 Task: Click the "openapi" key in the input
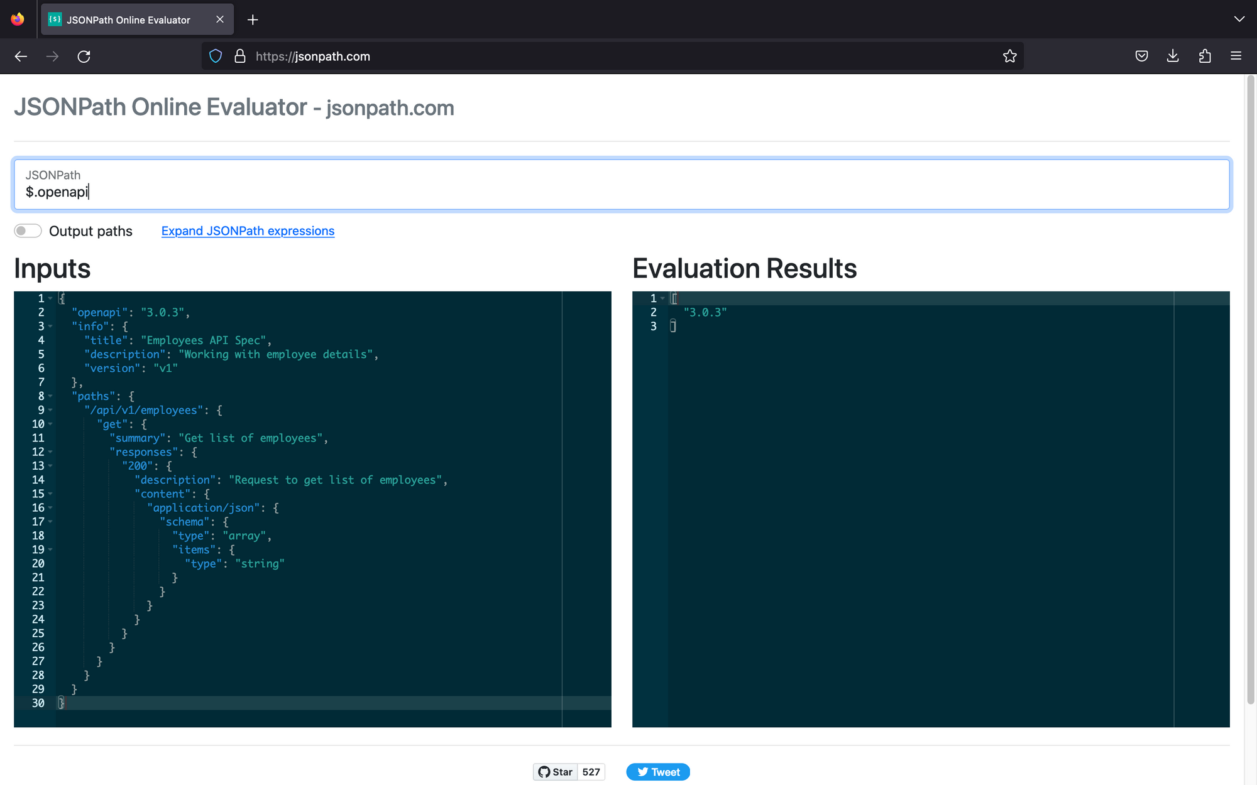click(99, 313)
